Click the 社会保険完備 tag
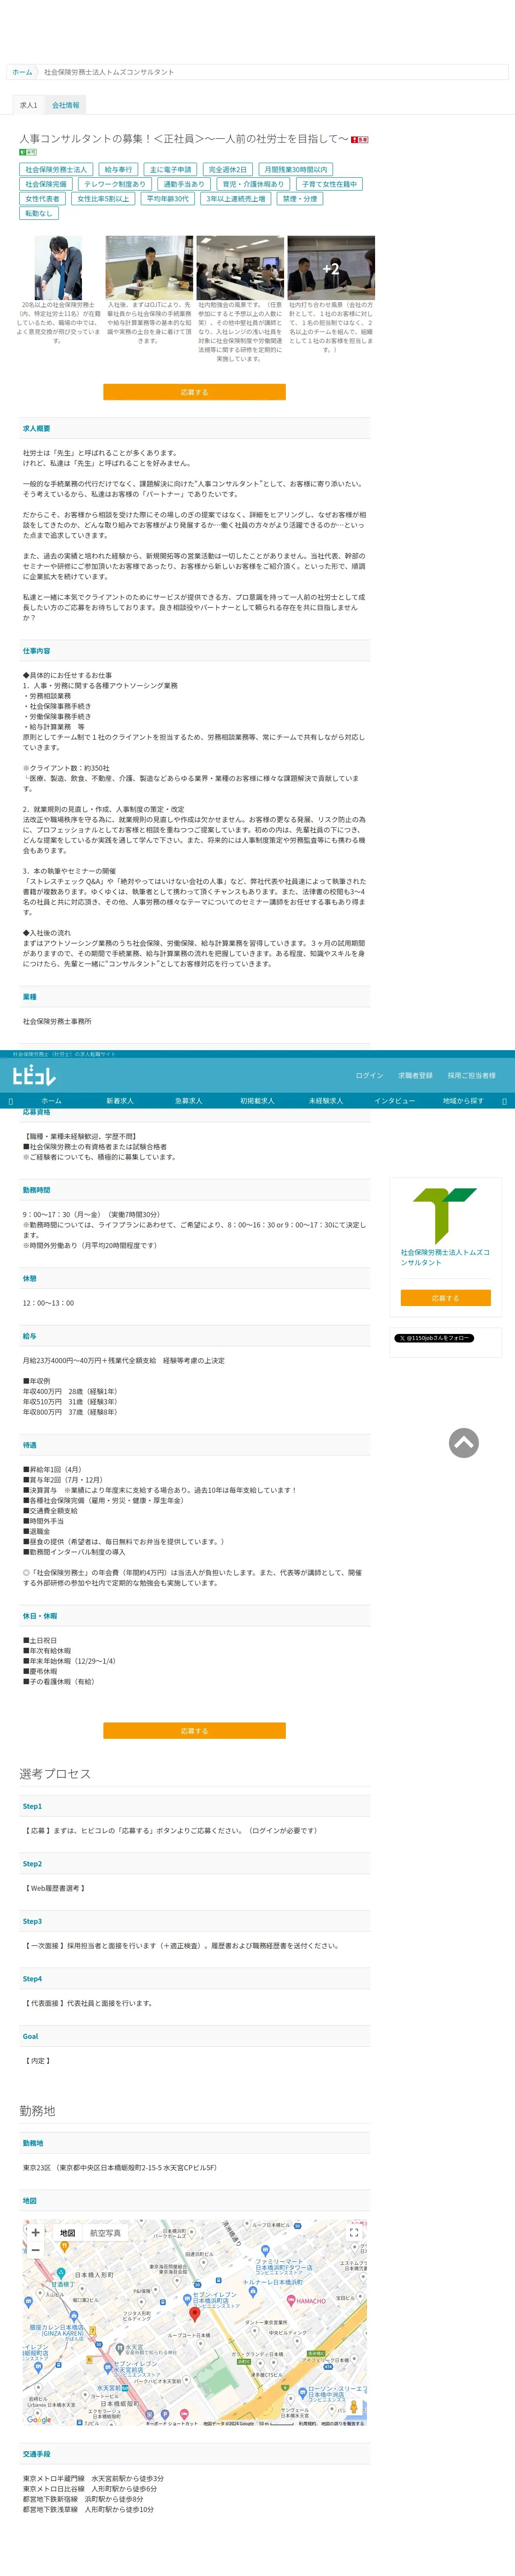Image resolution: width=515 pixels, height=2576 pixels. point(46,184)
